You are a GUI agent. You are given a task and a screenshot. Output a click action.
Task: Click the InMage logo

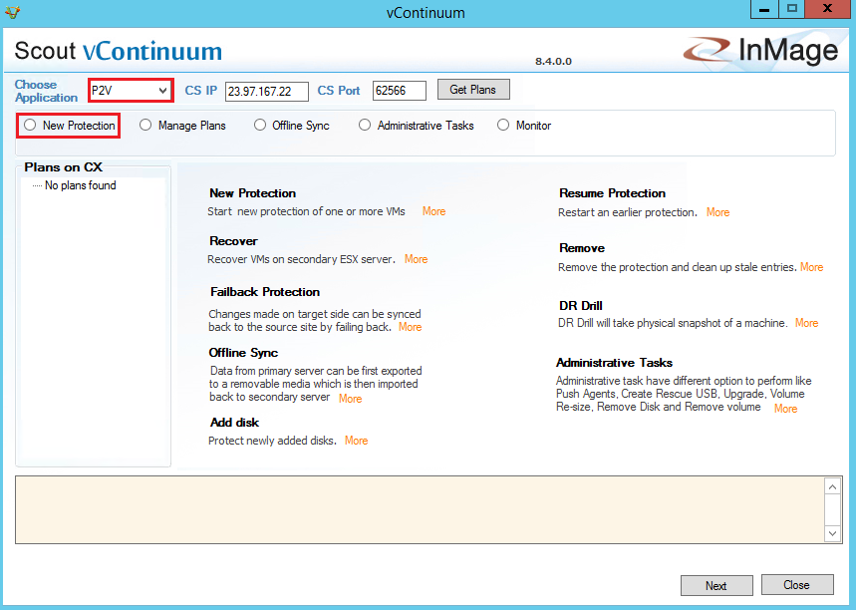[761, 50]
